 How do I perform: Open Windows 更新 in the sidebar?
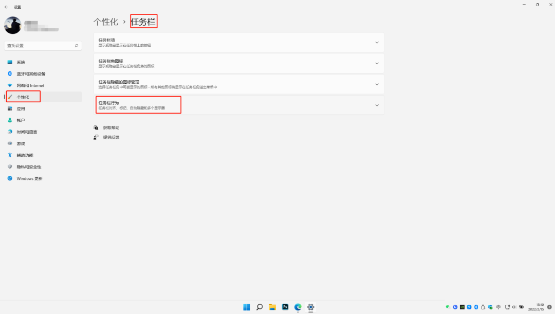coord(29,178)
